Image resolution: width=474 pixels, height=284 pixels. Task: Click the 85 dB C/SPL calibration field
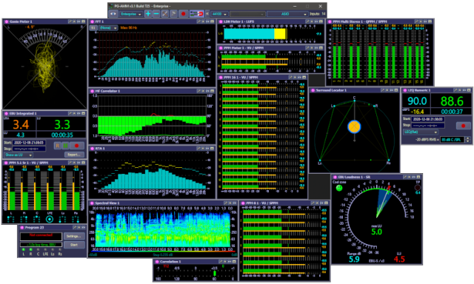point(453,140)
